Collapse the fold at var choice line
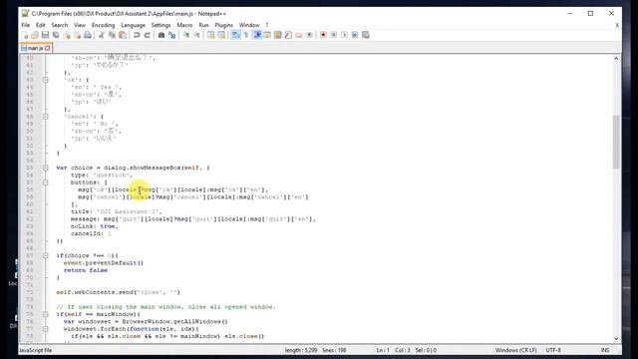Viewport: 638px width, 359px height. point(46,168)
